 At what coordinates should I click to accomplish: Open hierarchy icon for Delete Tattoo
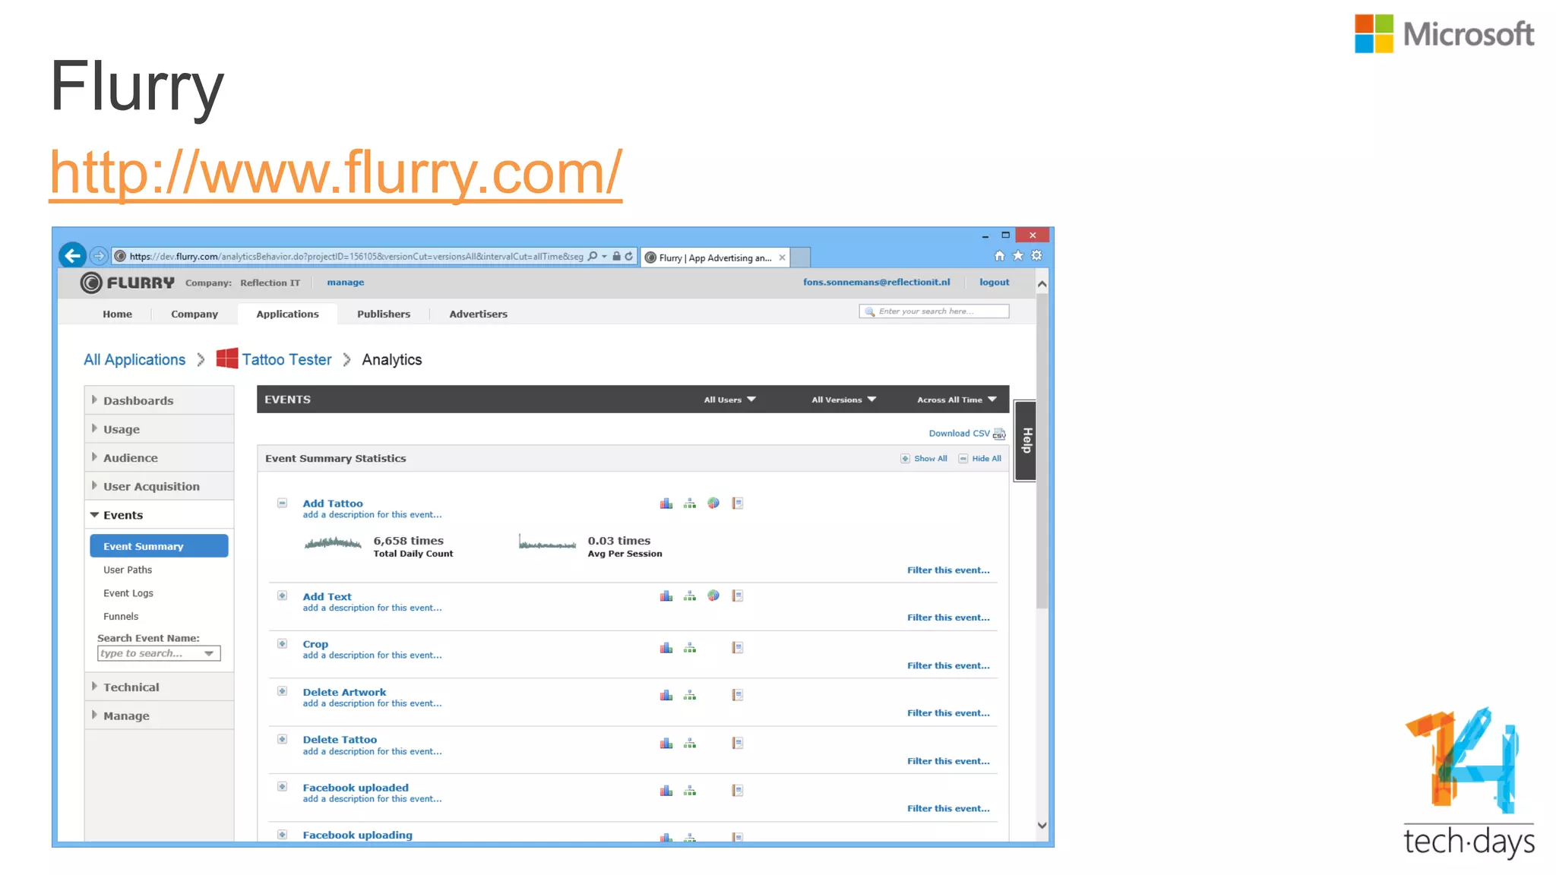tap(690, 743)
